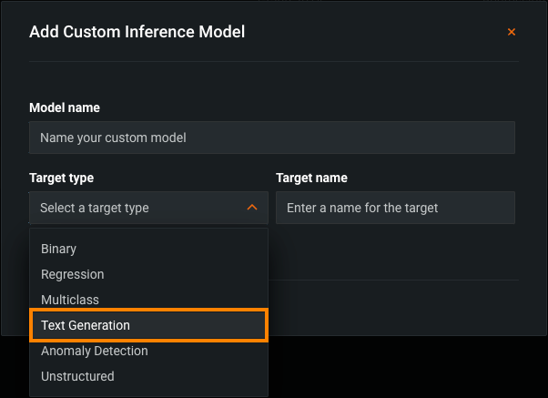Viewport: 548px width, 398px height.
Task: Focus the Target name text field
Action: pos(395,208)
